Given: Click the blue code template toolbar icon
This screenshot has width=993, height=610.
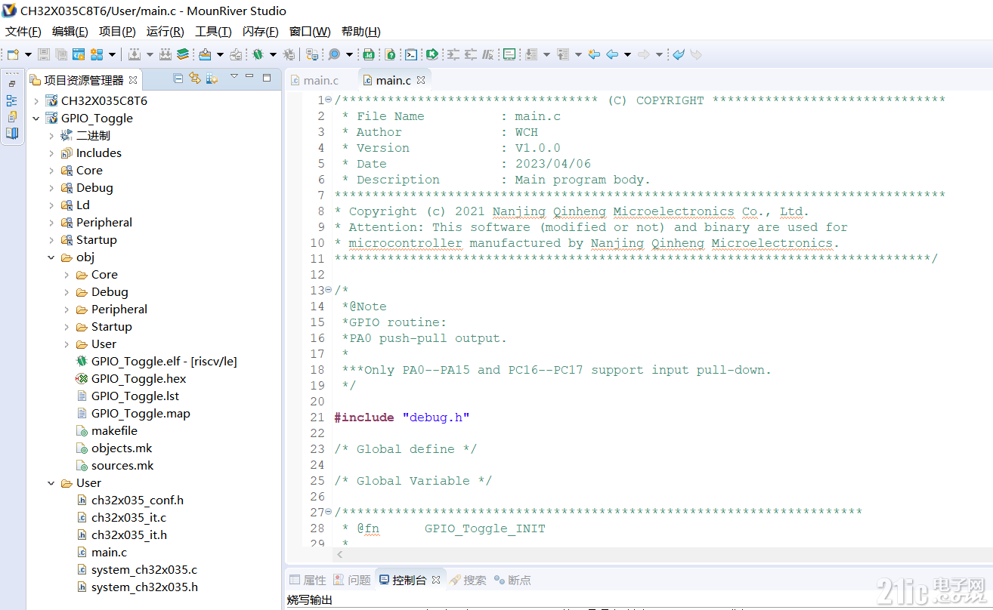Looking at the screenshot, I should click(79, 54).
